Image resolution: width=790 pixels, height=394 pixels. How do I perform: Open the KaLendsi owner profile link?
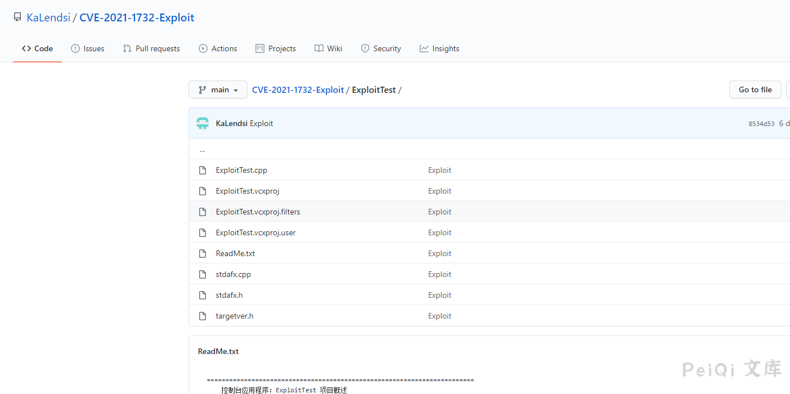pos(48,17)
